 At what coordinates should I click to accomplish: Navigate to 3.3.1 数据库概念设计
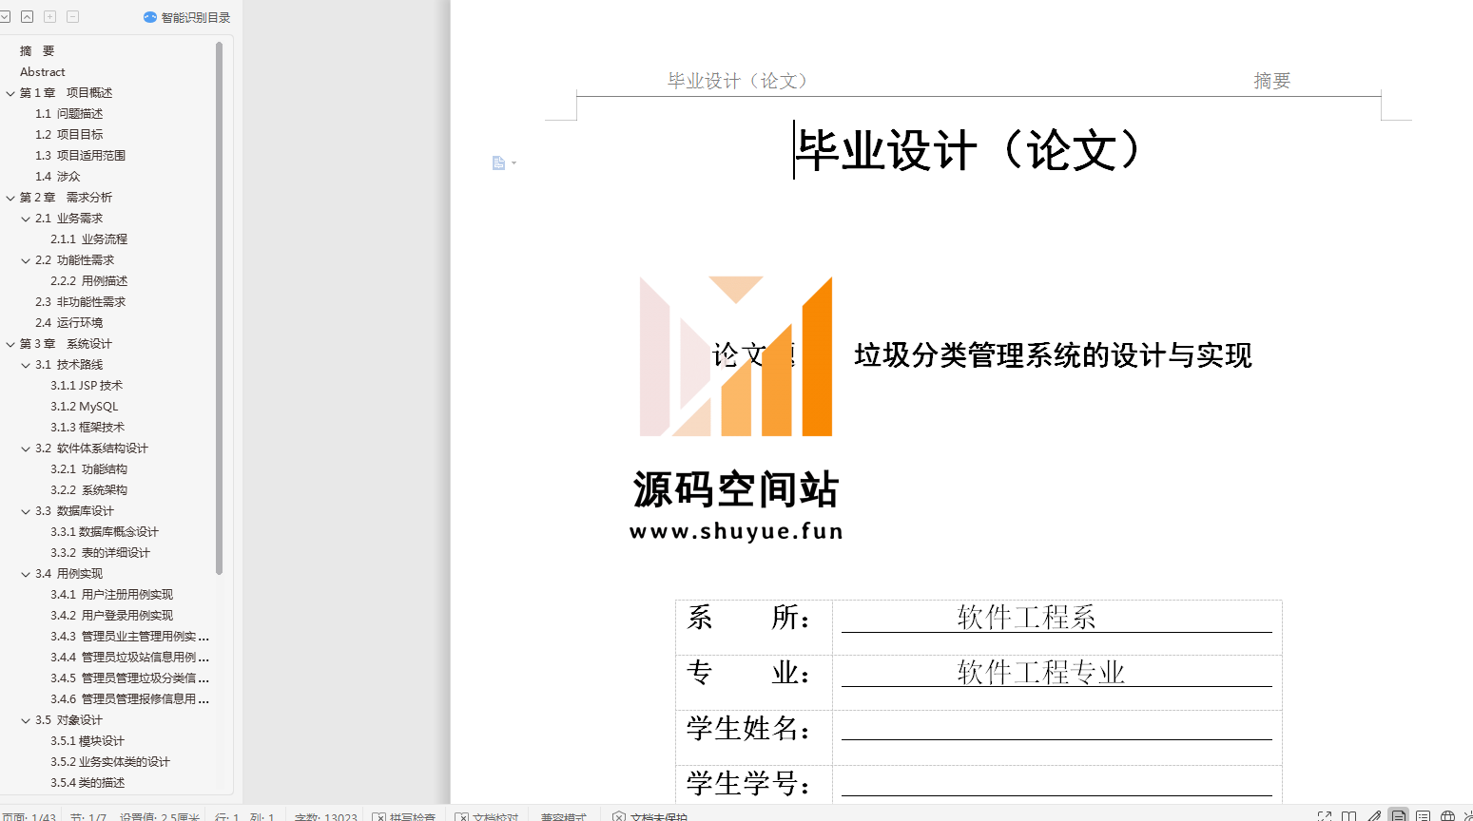click(105, 532)
